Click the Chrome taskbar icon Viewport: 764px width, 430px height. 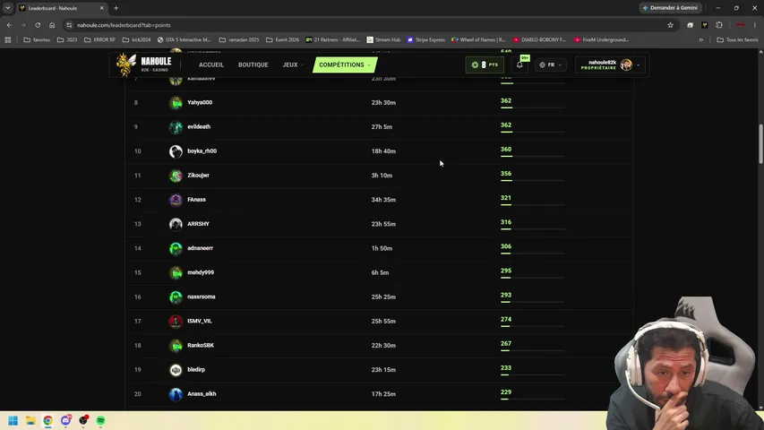coord(47,420)
